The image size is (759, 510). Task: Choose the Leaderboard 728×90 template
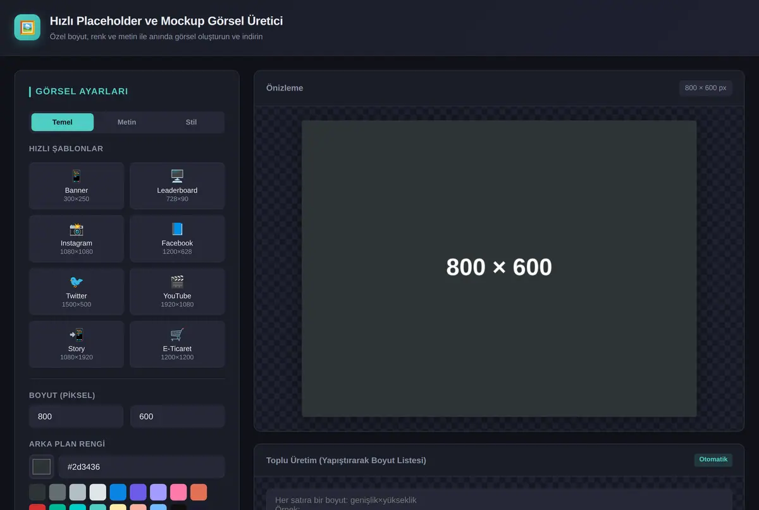[x=177, y=186]
